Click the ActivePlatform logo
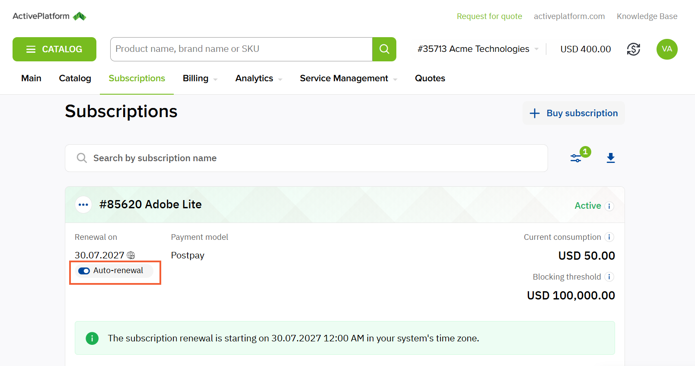Viewport: 695px width, 366px height. point(49,16)
